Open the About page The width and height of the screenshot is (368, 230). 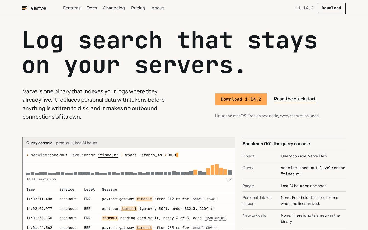pyautogui.click(x=157, y=8)
